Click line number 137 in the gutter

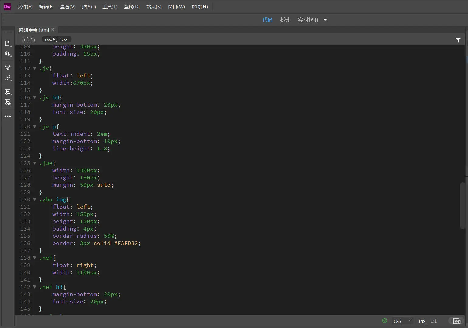pyautogui.click(x=25, y=251)
